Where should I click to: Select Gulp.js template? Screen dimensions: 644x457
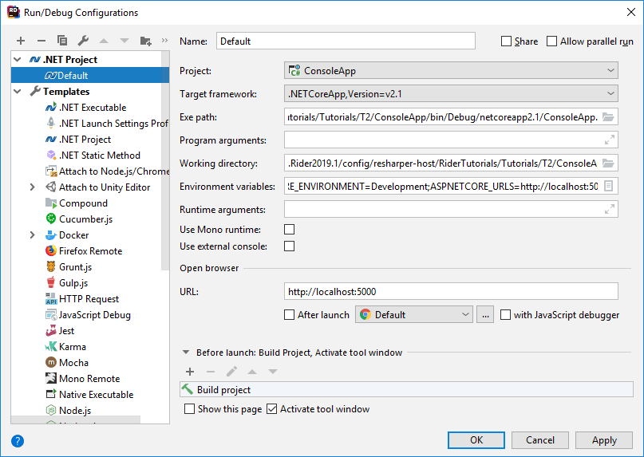point(66,283)
